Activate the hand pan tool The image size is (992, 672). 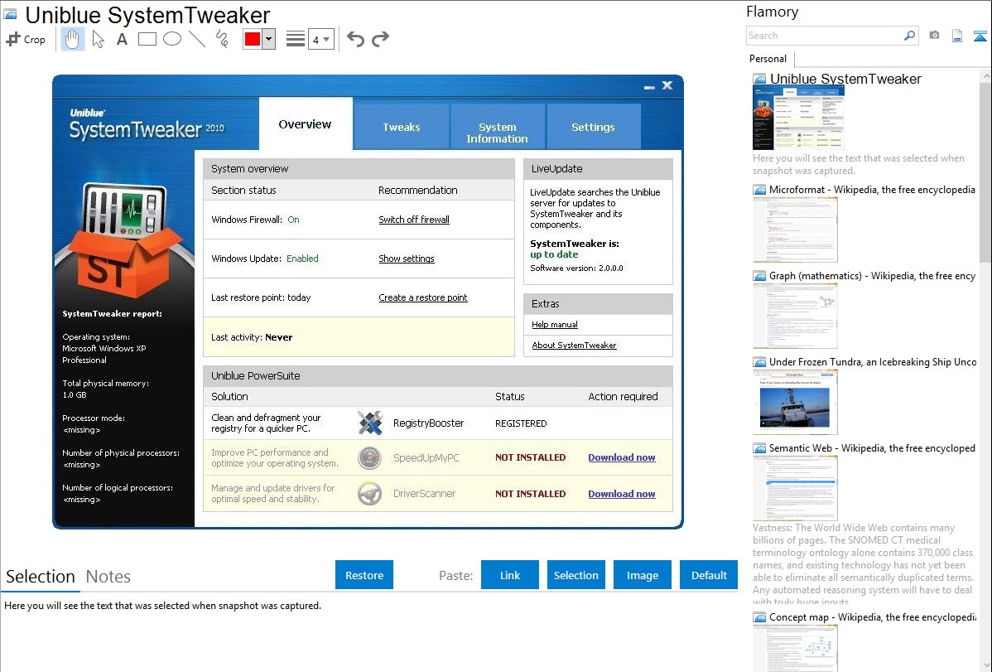coord(72,39)
